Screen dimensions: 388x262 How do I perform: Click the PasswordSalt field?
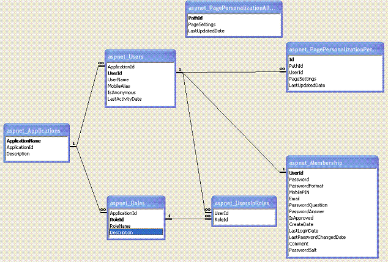[x=303, y=250]
